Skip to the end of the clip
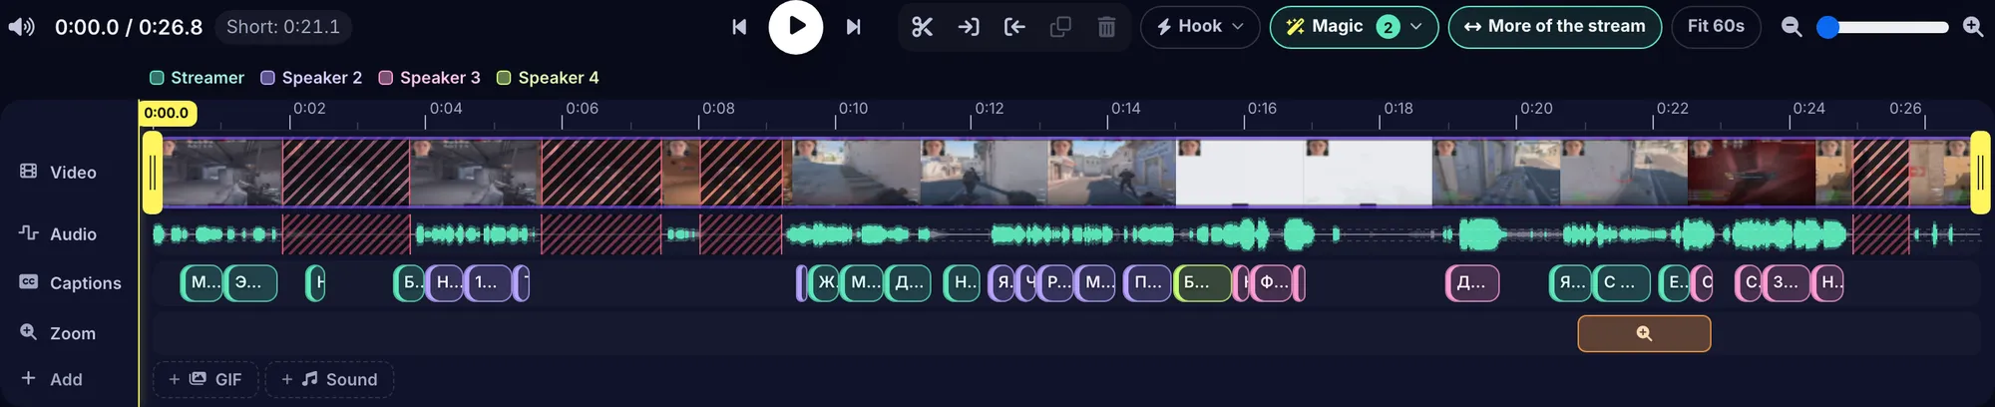 click(x=853, y=27)
